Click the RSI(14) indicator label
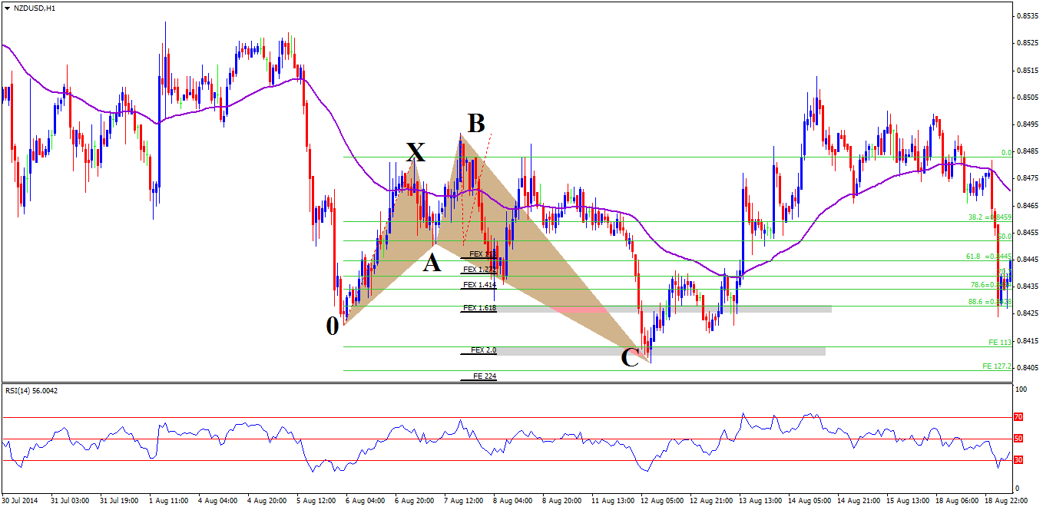Image resolution: width=1043 pixels, height=507 pixels. [31, 391]
